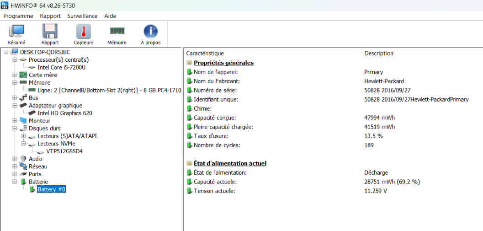This screenshot has height=231, width=483.
Task: Click the Identifiant unique value text
Action: pyautogui.click(x=416, y=99)
